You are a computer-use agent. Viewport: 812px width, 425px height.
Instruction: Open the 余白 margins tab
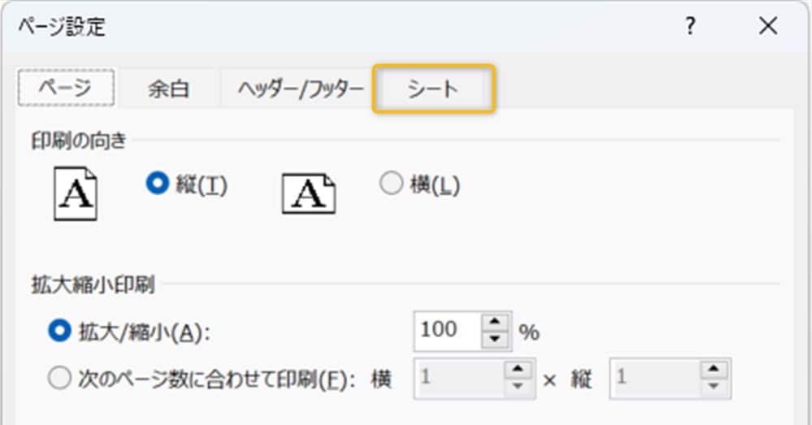click(168, 89)
